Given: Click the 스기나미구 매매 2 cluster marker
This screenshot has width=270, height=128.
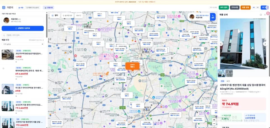Looking at the screenshot, I should point(70,28).
